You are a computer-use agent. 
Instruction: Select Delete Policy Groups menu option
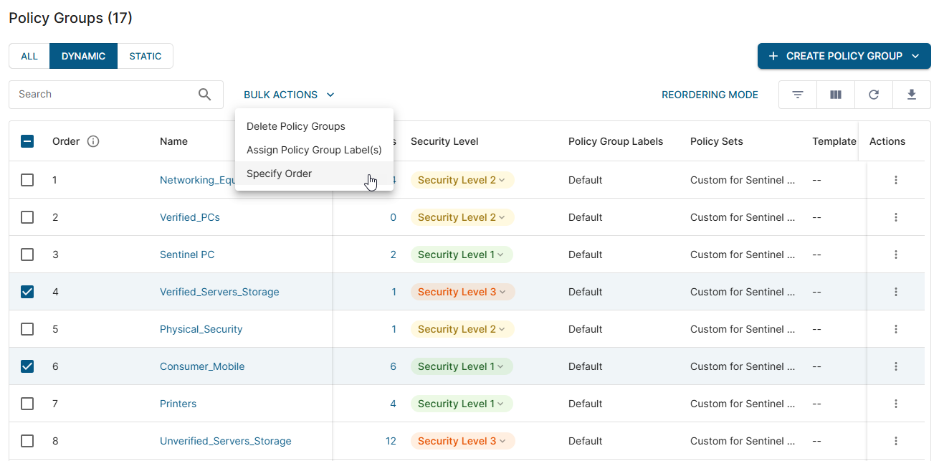tap(295, 126)
